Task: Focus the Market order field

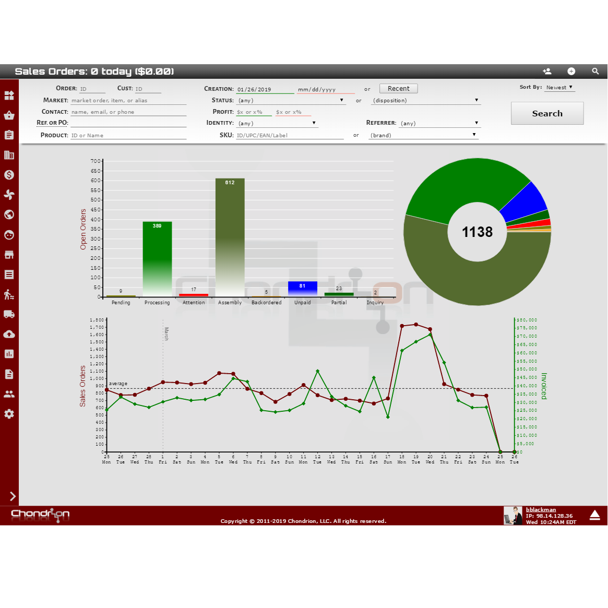Action: point(128,100)
